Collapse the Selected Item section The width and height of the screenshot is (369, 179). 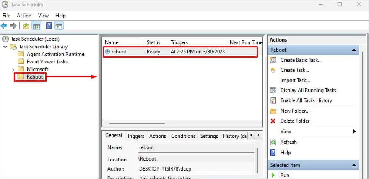tap(354, 165)
